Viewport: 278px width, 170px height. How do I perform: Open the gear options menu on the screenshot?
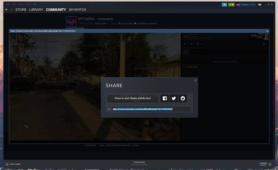(264, 44)
